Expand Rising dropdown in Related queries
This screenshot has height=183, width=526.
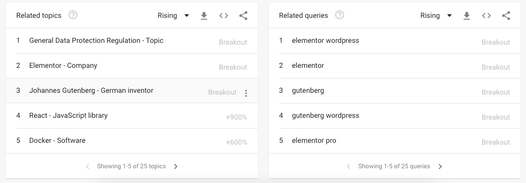pyautogui.click(x=436, y=16)
